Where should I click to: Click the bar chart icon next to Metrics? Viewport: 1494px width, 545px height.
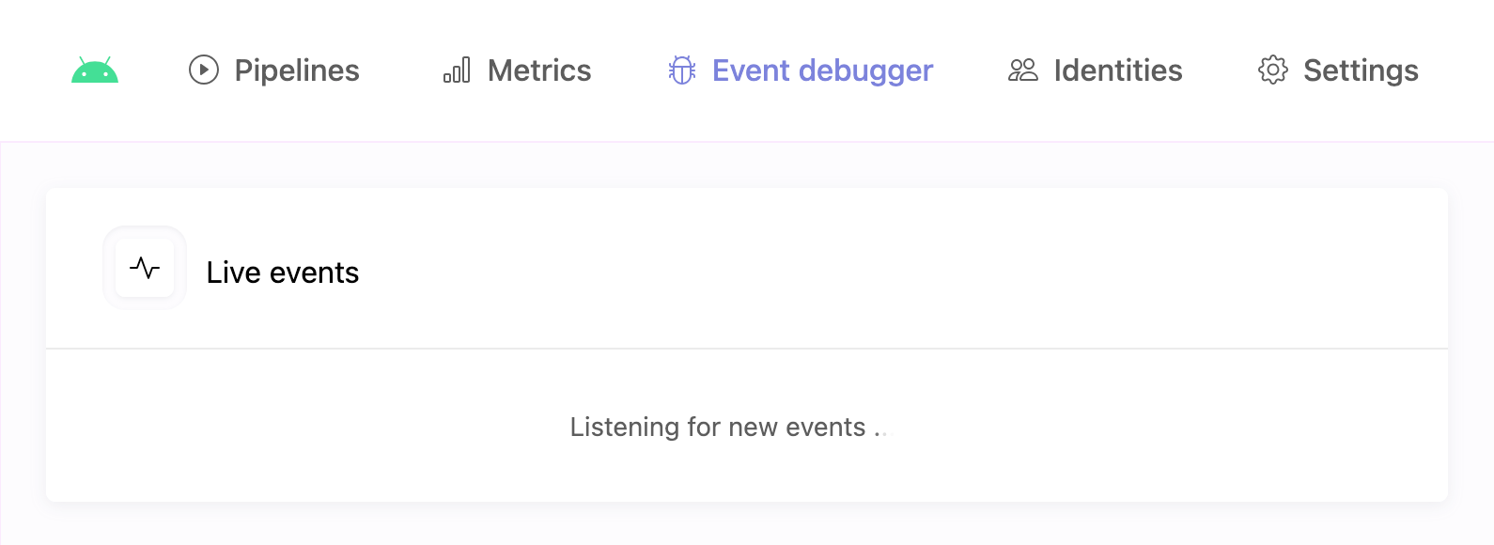point(457,70)
